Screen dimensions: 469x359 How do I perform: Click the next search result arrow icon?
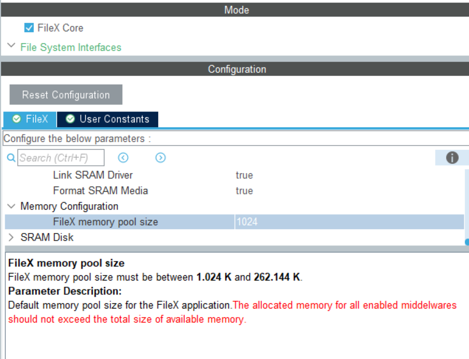(160, 158)
